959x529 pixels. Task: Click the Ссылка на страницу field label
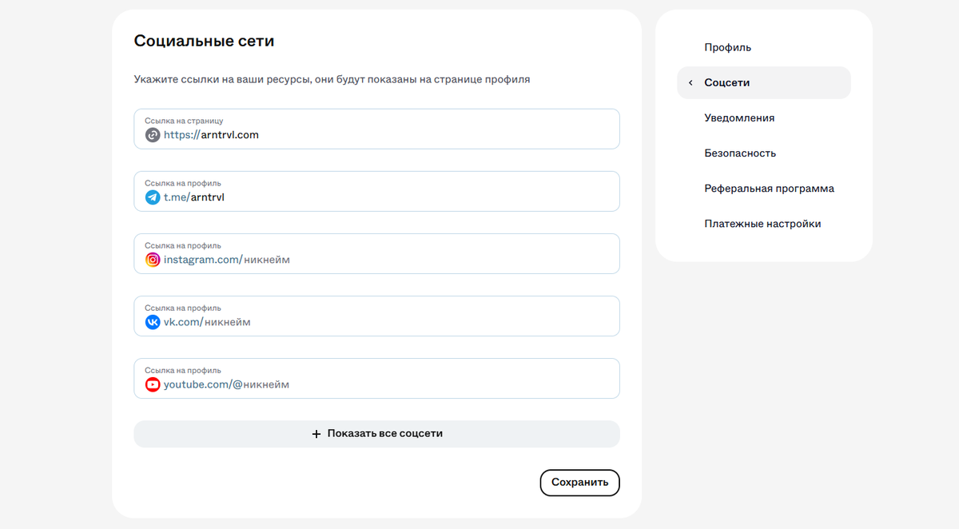click(x=184, y=121)
